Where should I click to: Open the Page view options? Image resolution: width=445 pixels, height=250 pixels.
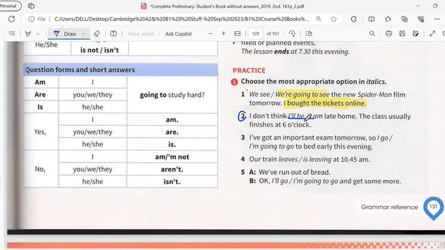tap(309, 33)
